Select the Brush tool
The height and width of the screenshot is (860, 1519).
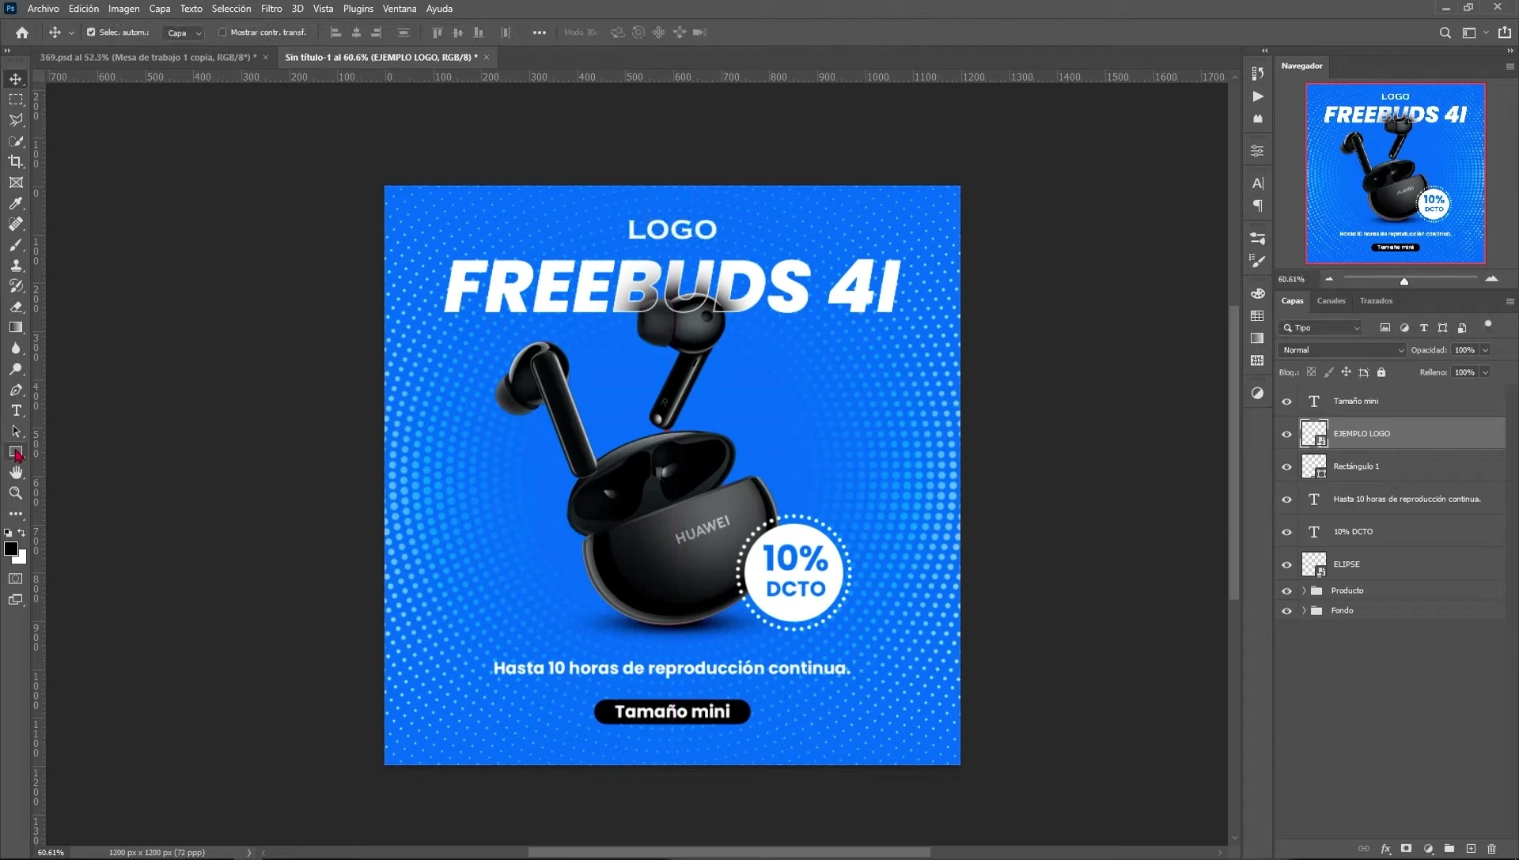[16, 245]
